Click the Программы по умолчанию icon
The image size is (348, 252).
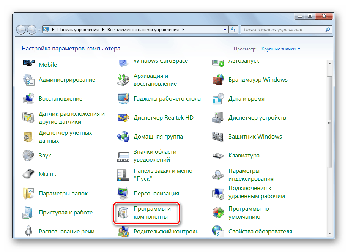(x=218, y=213)
